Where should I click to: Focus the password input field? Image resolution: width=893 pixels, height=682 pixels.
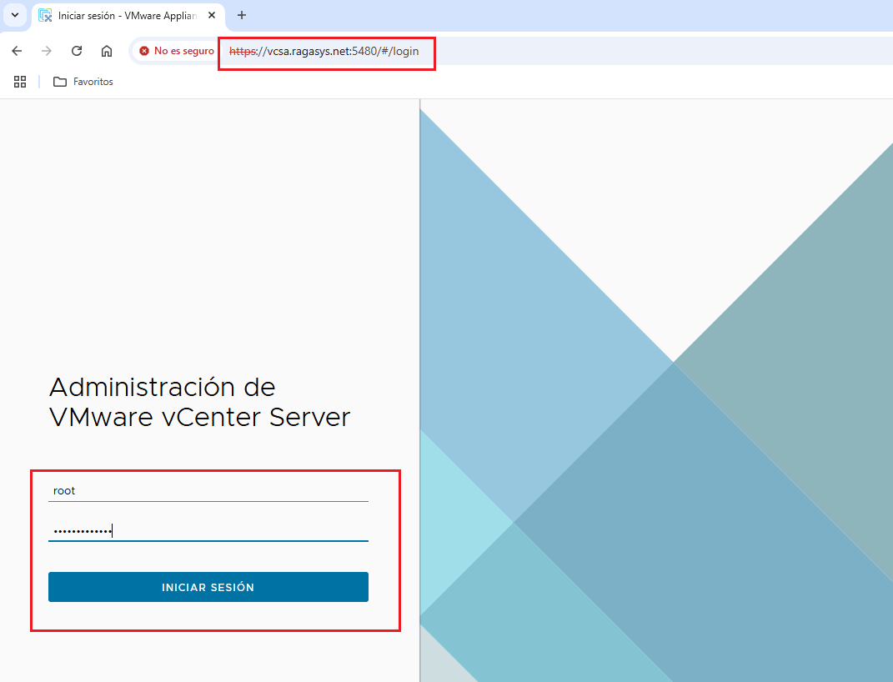pos(208,530)
